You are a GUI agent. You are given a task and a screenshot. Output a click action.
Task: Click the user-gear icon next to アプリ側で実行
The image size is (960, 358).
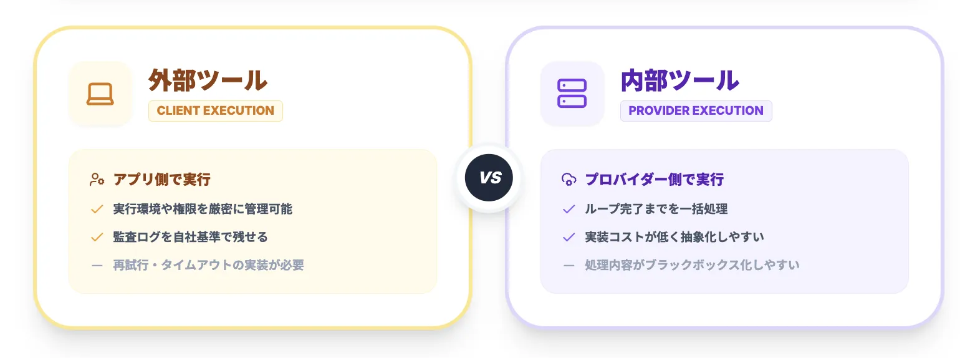[x=97, y=180]
